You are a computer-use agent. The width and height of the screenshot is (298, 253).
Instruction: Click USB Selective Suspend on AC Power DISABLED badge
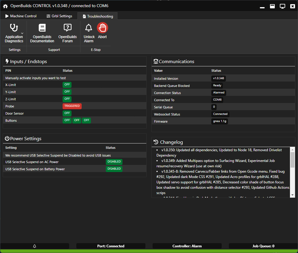[114, 162]
